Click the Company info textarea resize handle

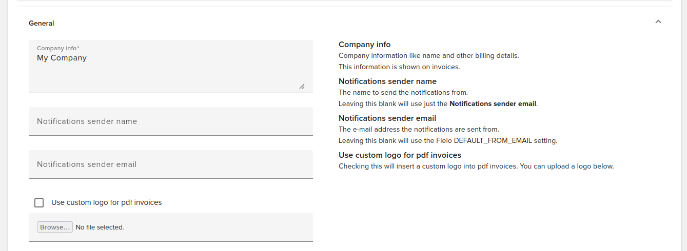302,87
